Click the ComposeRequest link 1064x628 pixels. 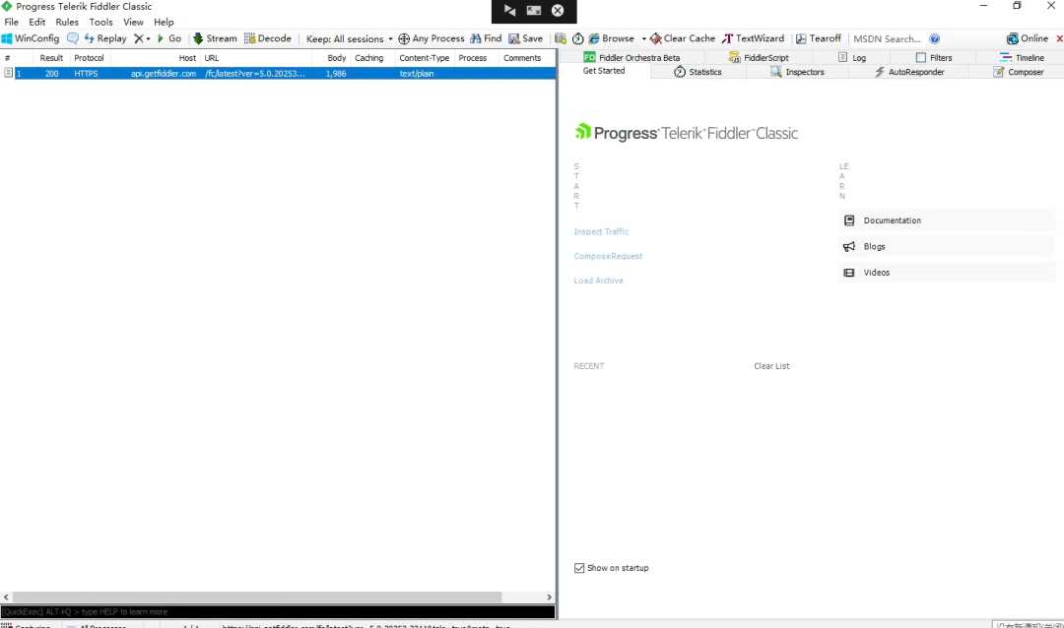(x=608, y=256)
